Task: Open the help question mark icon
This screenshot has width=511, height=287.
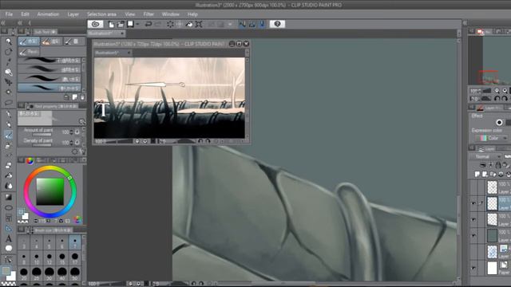Action: click(x=277, y=24)
